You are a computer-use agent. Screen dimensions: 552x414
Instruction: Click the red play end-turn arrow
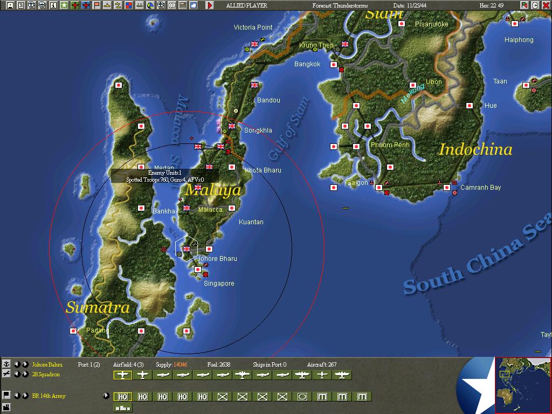click(x=210, y=5)
